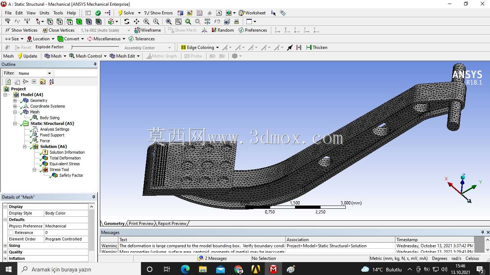Expand the Geometry tree node
The width and height of the screenshot is (490, 275).
tap(15, 100)
